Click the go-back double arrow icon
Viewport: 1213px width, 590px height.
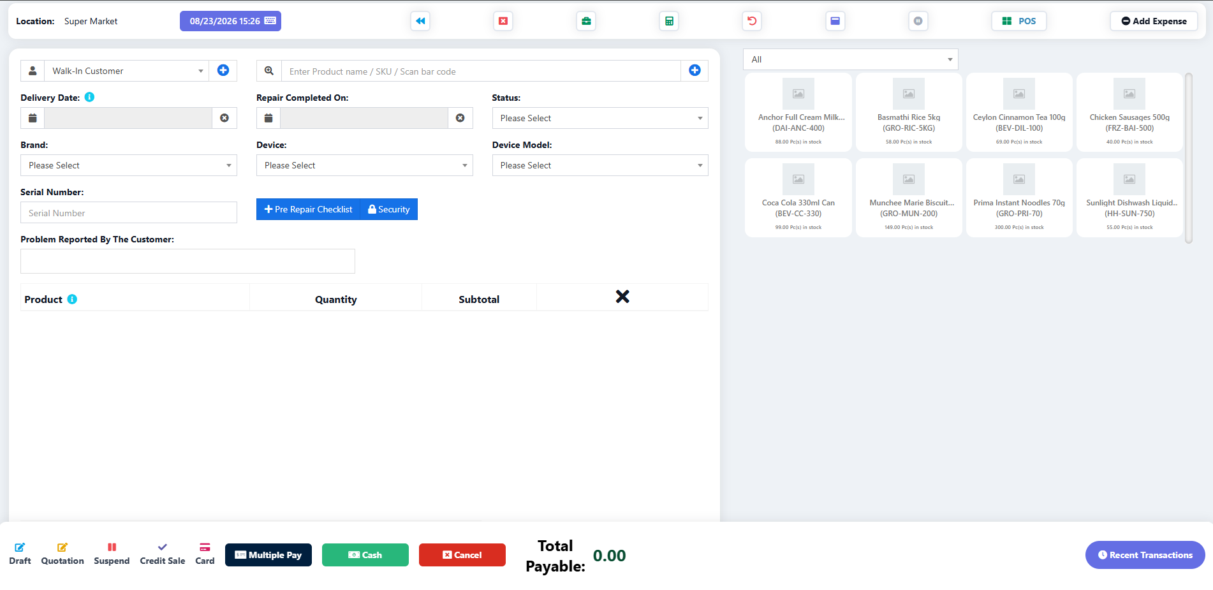click(420, 21)
